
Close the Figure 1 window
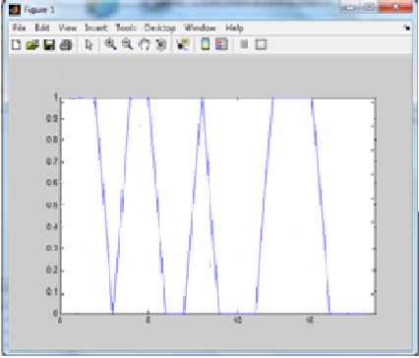[x=395, y=7]
